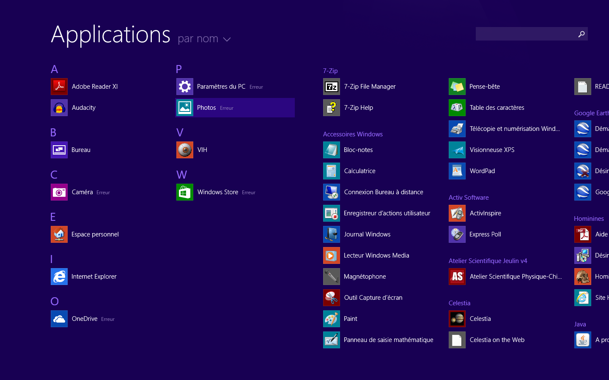
Task: Open Table des caractères icon
Action: tap(457, 108)
